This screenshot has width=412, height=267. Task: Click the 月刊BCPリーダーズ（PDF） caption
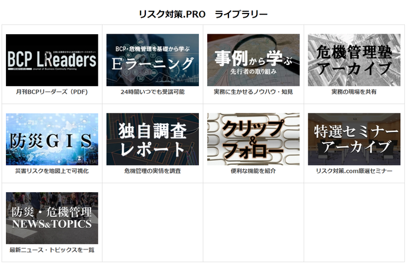click(x=52, y=92)
